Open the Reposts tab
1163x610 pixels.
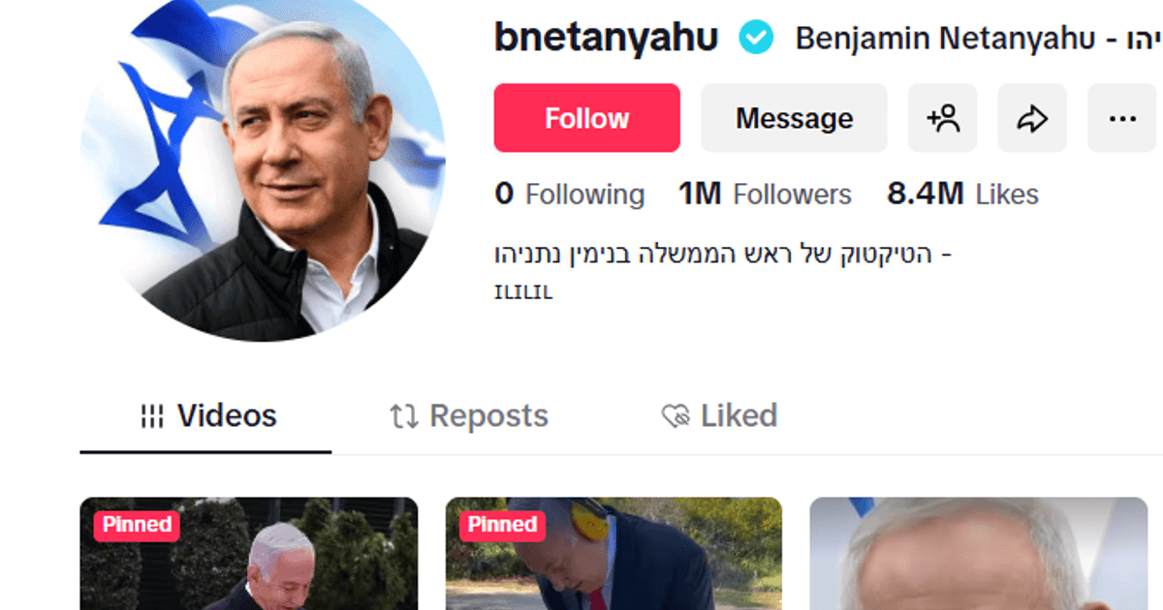(469, 416)
